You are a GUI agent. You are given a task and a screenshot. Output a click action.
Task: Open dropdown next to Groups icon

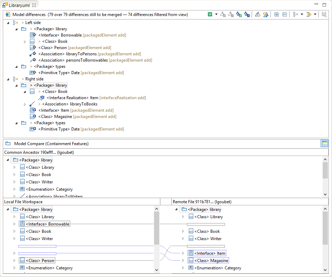(x=302, y=15)
